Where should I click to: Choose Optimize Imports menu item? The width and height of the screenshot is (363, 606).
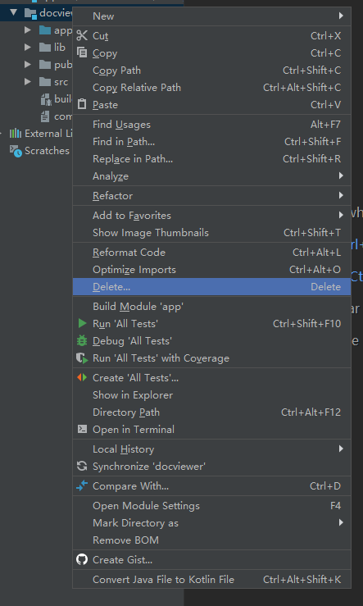click(211, 269)
